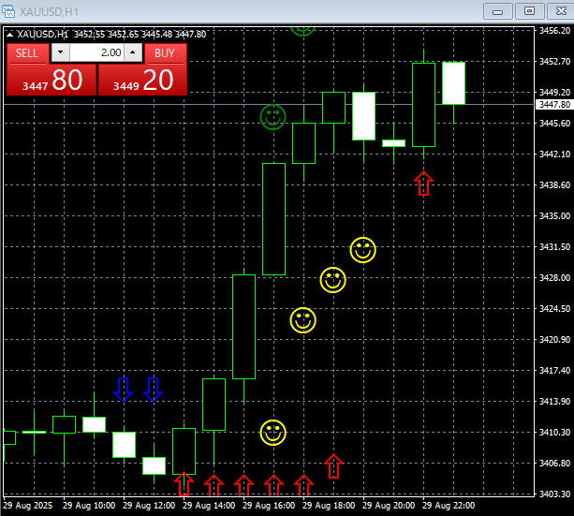Increase the lot volume with the up arrow

tap(133, 52)
